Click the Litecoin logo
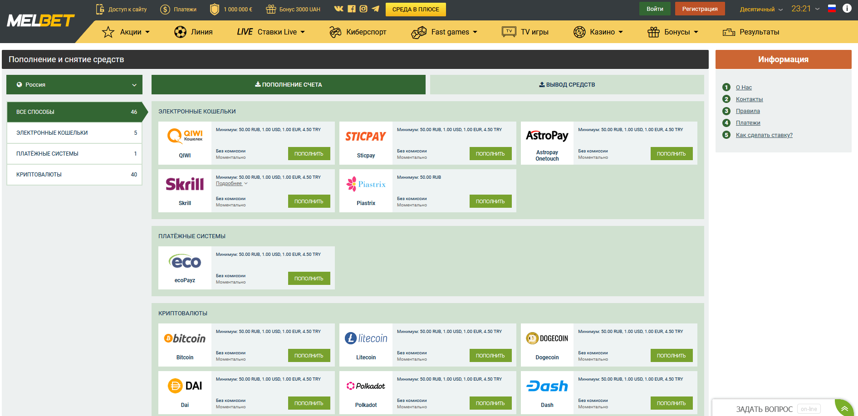This screenshot has height=416, width=858. (x=366, y=338)
